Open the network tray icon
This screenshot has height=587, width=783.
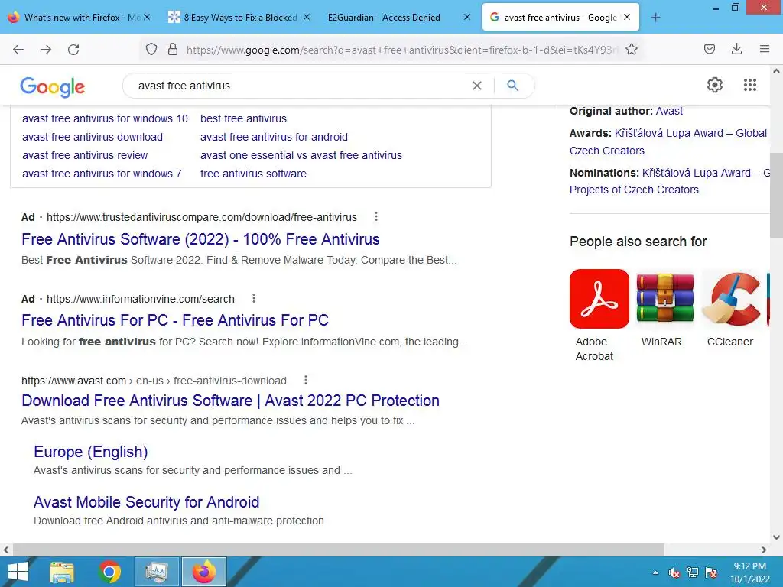pyautogui.click(x=693, y=572)
